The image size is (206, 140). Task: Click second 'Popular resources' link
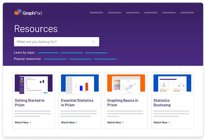[x=80, y=59]
